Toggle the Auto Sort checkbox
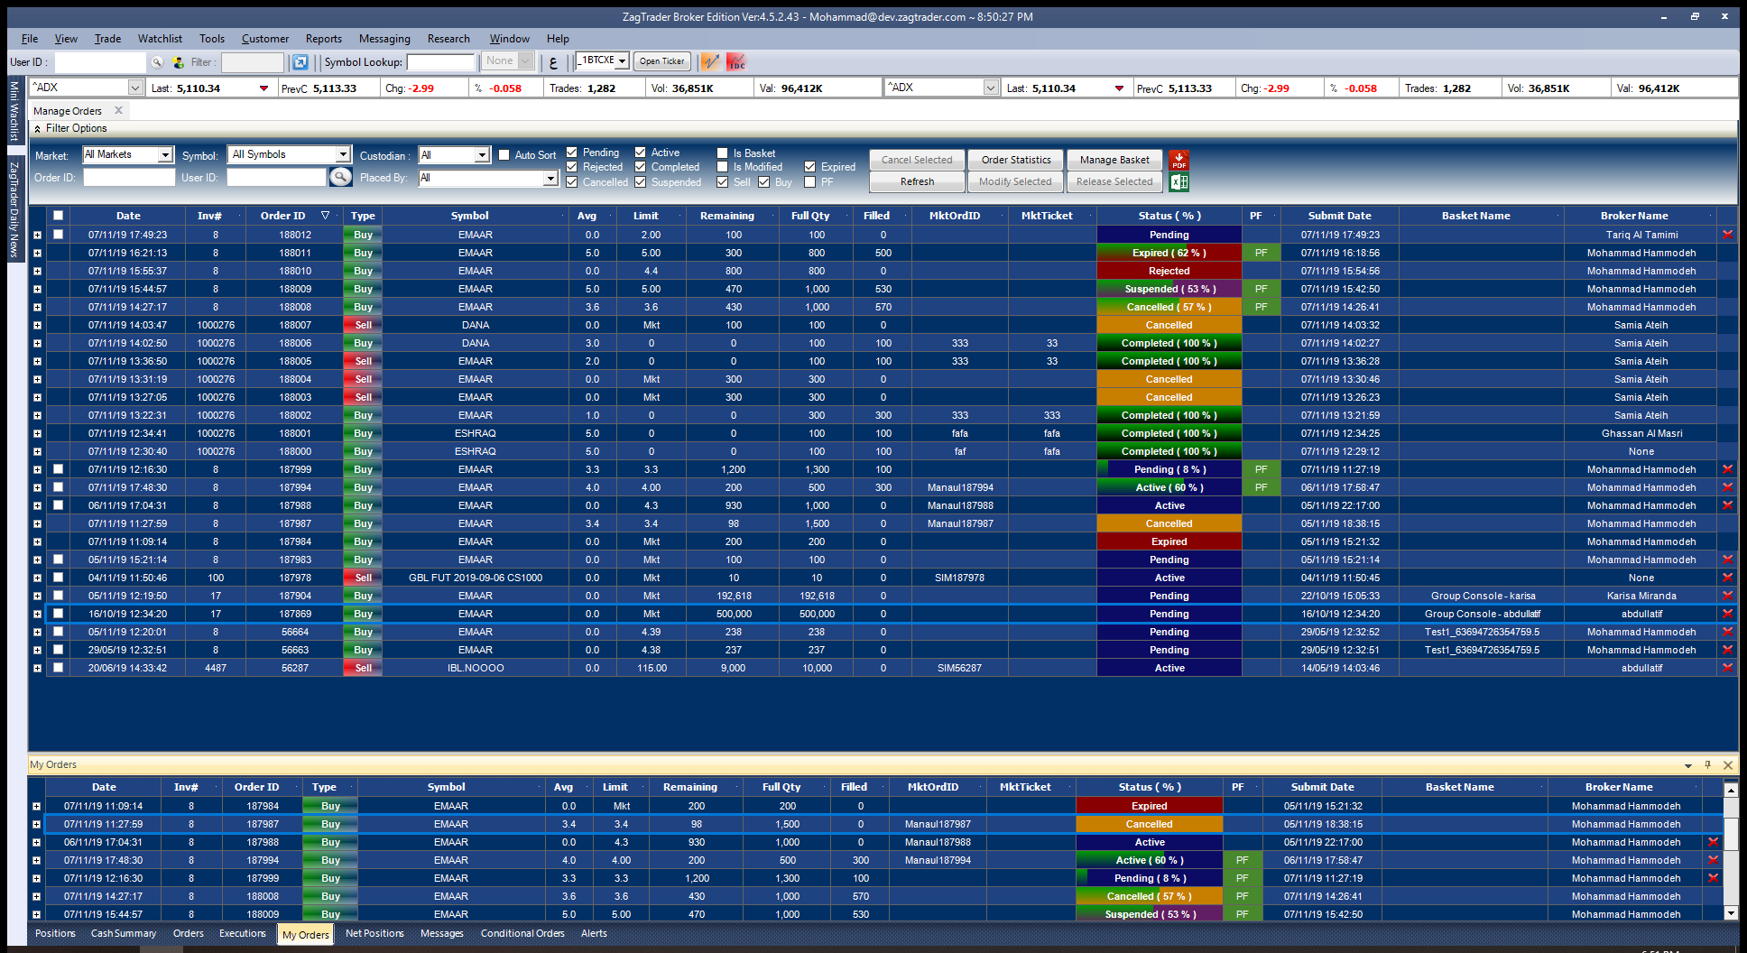Viewport: 1747px width, 953px height. coord(504,154)
